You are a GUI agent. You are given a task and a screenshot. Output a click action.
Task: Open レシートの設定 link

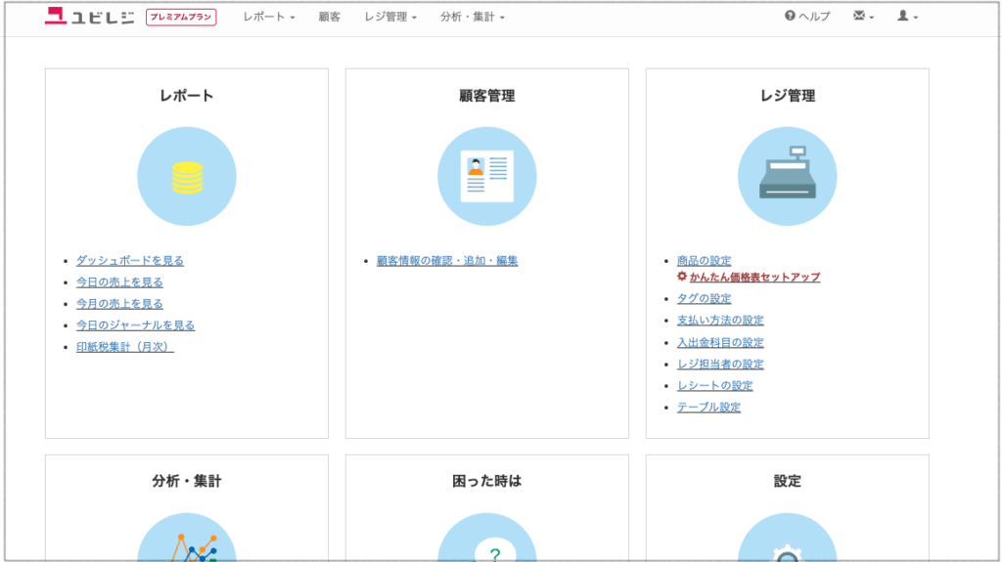click(x=715, y=386)
